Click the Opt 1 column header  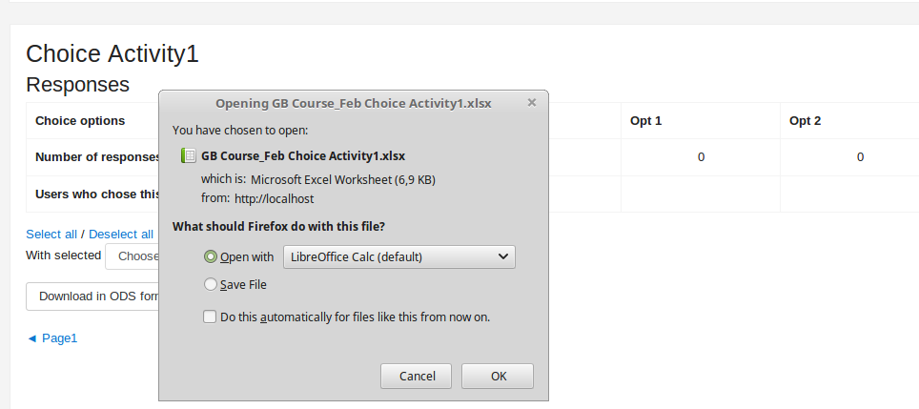(646, 121)
